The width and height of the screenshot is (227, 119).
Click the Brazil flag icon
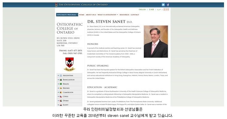[x=61, y=84]
